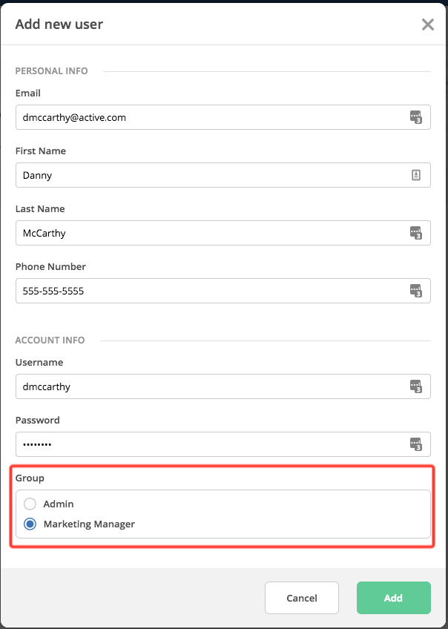
Task: Click password manager icon in Password field
Action: [416, 444]
